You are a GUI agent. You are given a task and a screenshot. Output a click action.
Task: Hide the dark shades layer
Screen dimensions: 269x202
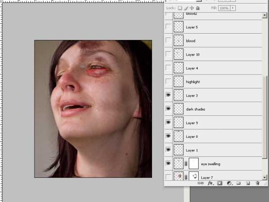point(168,109)
